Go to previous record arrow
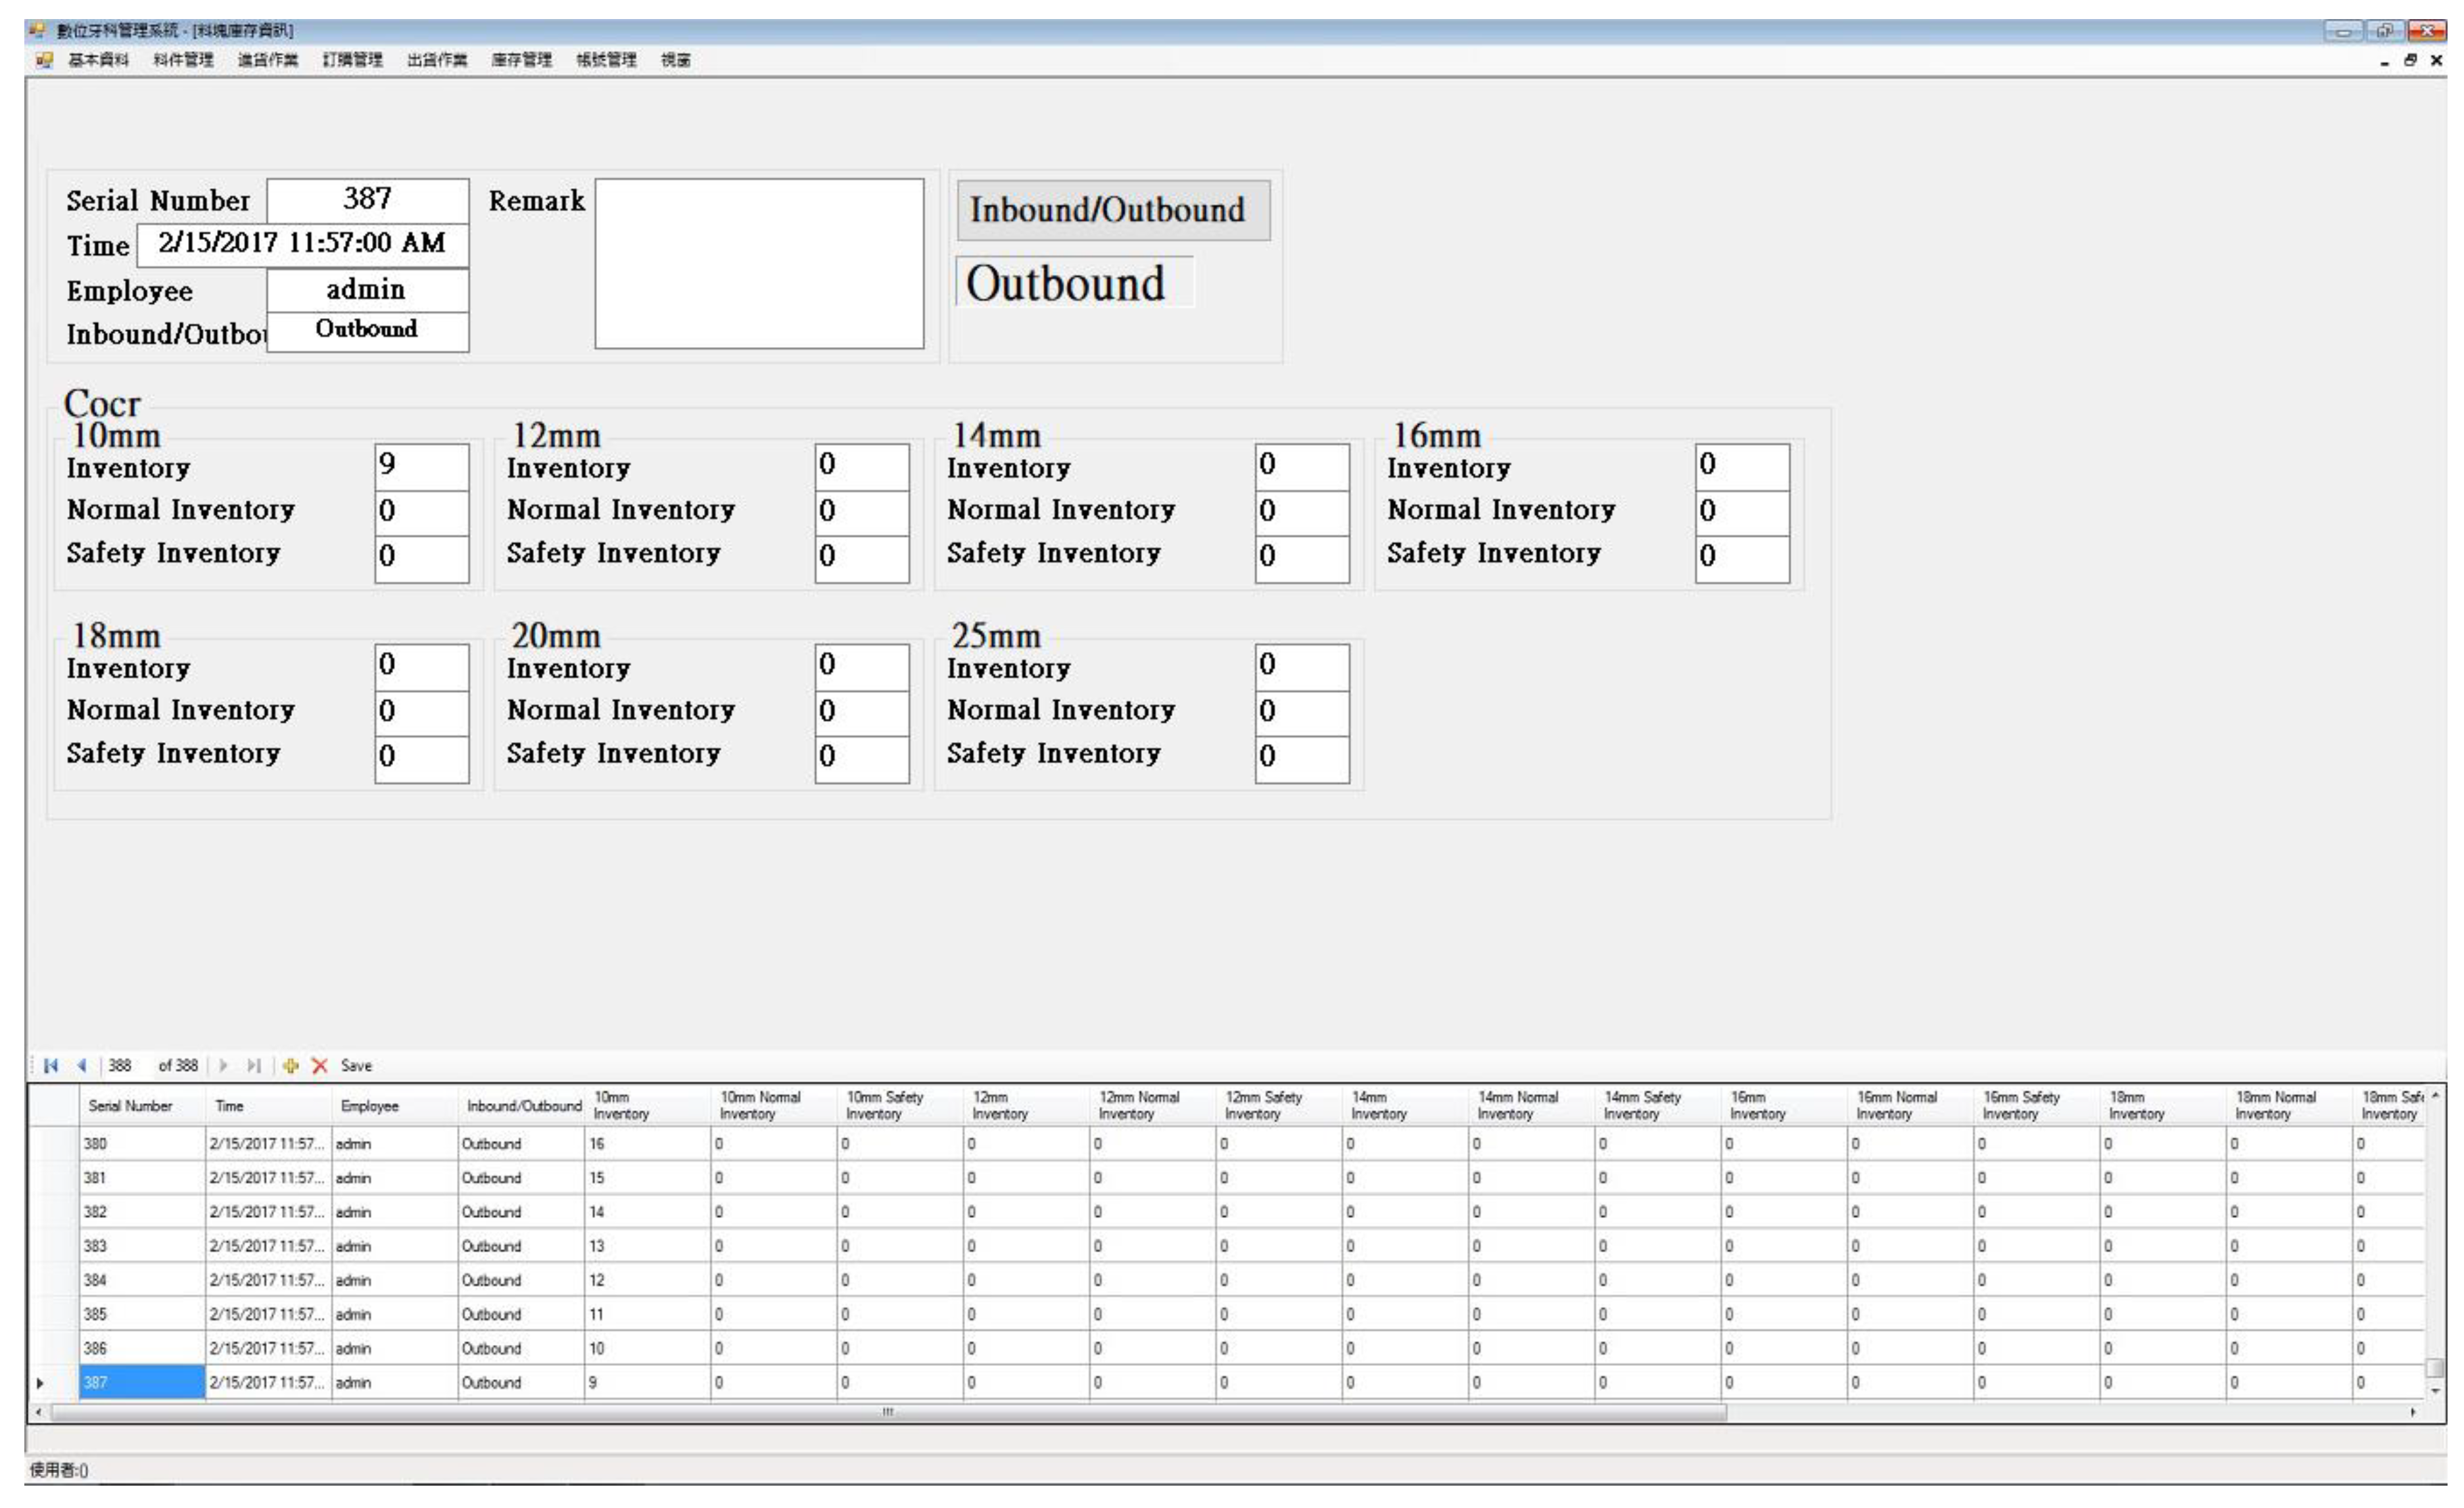 click(82, 1066)
